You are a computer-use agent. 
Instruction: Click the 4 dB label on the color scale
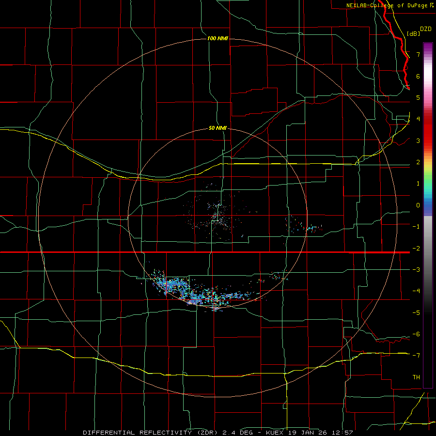(418, 119)
